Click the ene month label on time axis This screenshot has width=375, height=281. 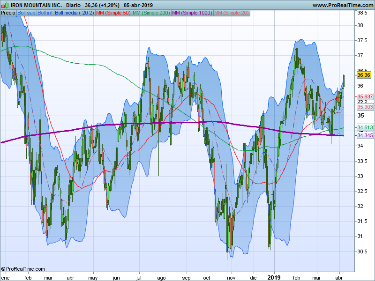[x=5, y=278]
